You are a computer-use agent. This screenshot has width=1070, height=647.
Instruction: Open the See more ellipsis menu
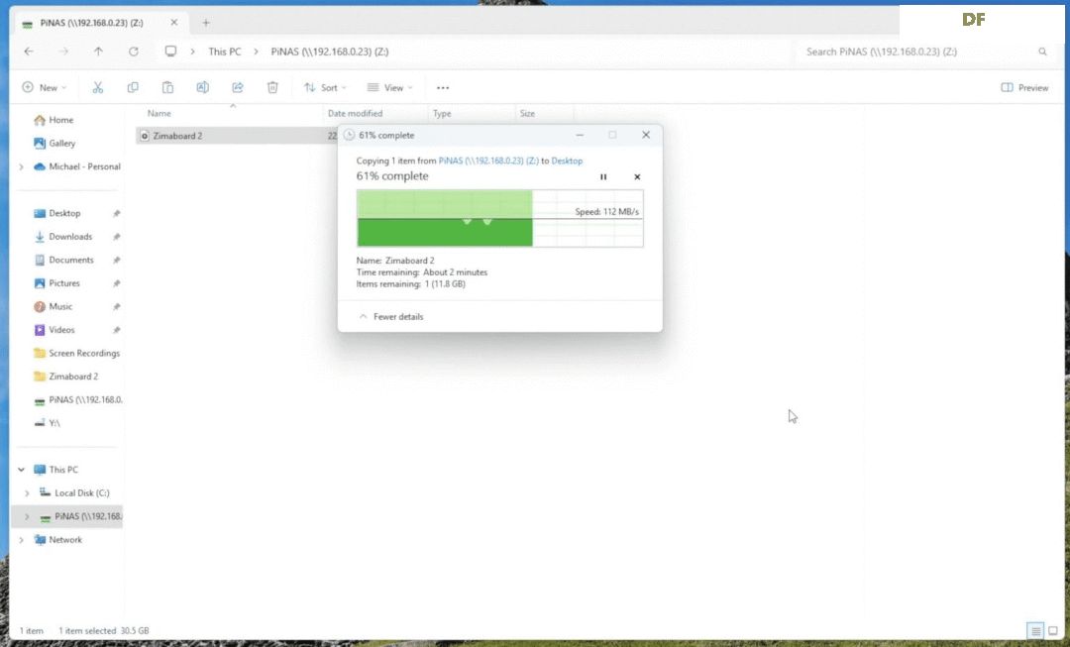[443, 87]
